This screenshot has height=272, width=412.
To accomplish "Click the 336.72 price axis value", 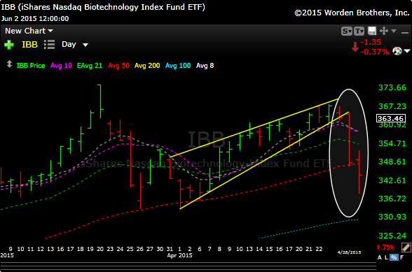I will coord(392,199).
